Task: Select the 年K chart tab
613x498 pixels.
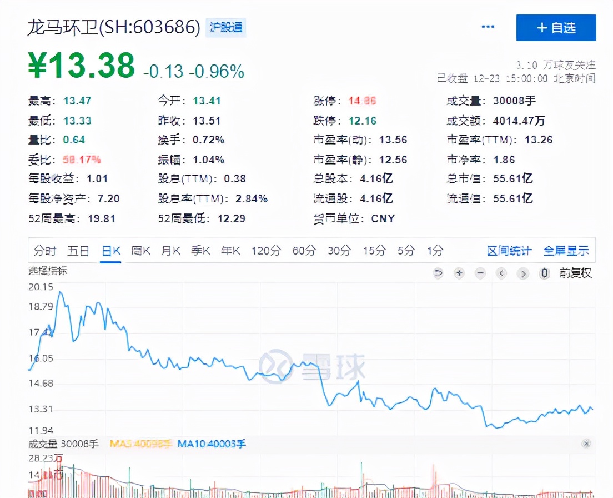Action: (x=230, y=250)
